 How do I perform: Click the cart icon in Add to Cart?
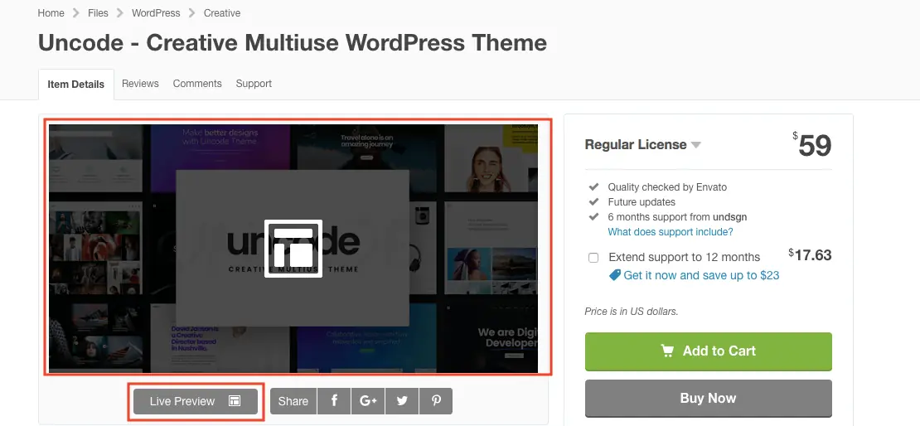667,351
